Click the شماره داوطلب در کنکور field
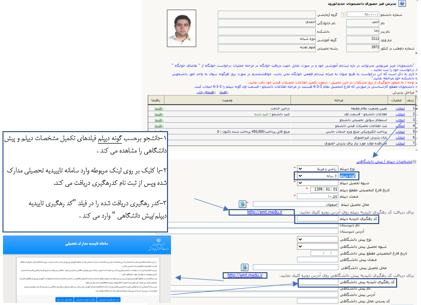This screenshot has width=421, height=305. coord(363,48)
